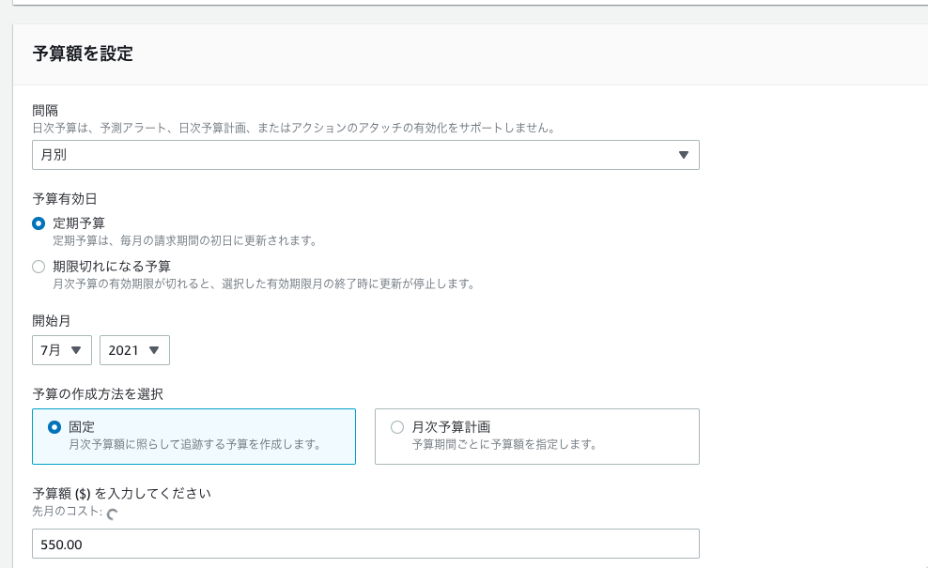
Task: Click the 定期予算 label text
Action: [79, 223]
